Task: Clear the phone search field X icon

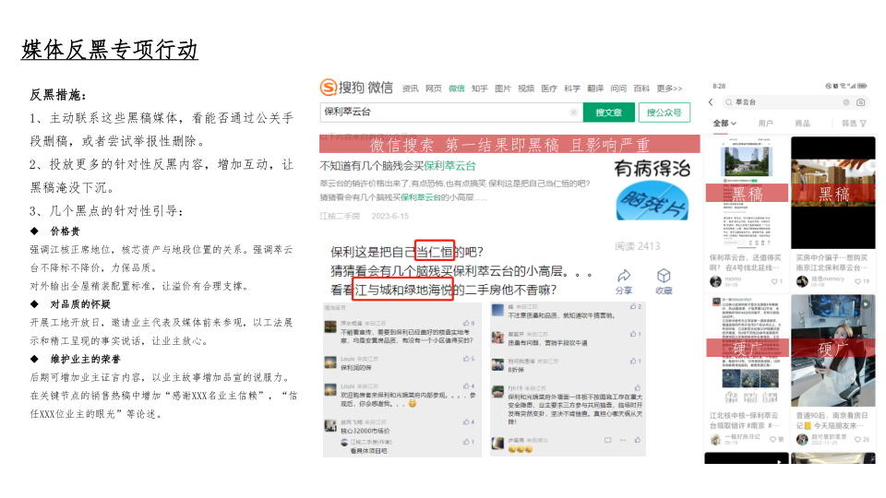Action: point(846,102)
